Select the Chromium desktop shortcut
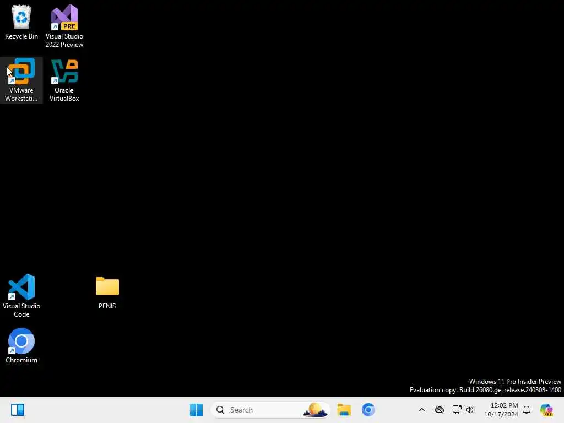 click(21, 346)
